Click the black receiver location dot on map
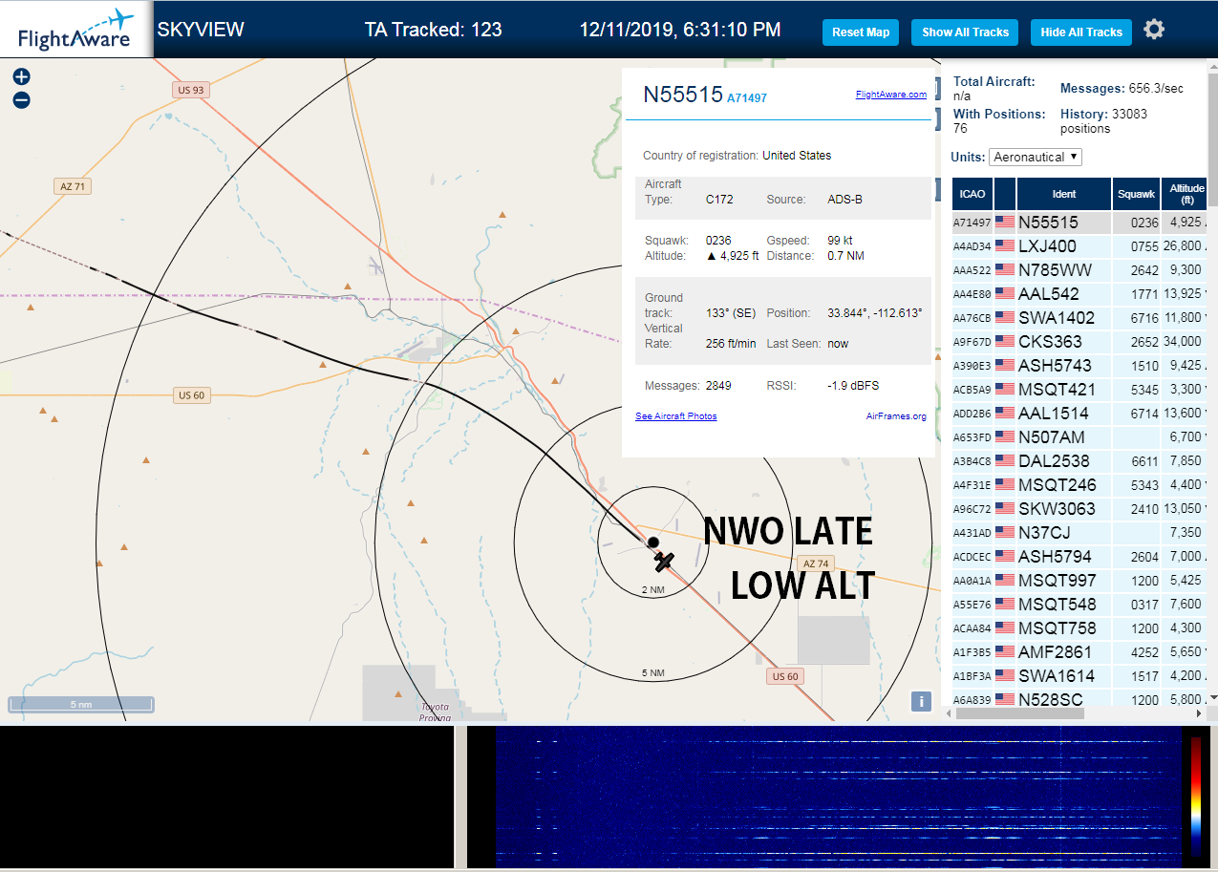Viewport: 1218px width, 872px height. coord(653,542)
